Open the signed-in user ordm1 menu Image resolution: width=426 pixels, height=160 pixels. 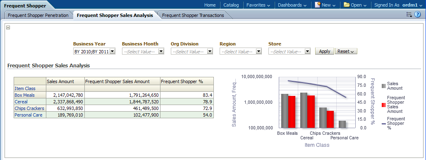click(x=412, y=5)
